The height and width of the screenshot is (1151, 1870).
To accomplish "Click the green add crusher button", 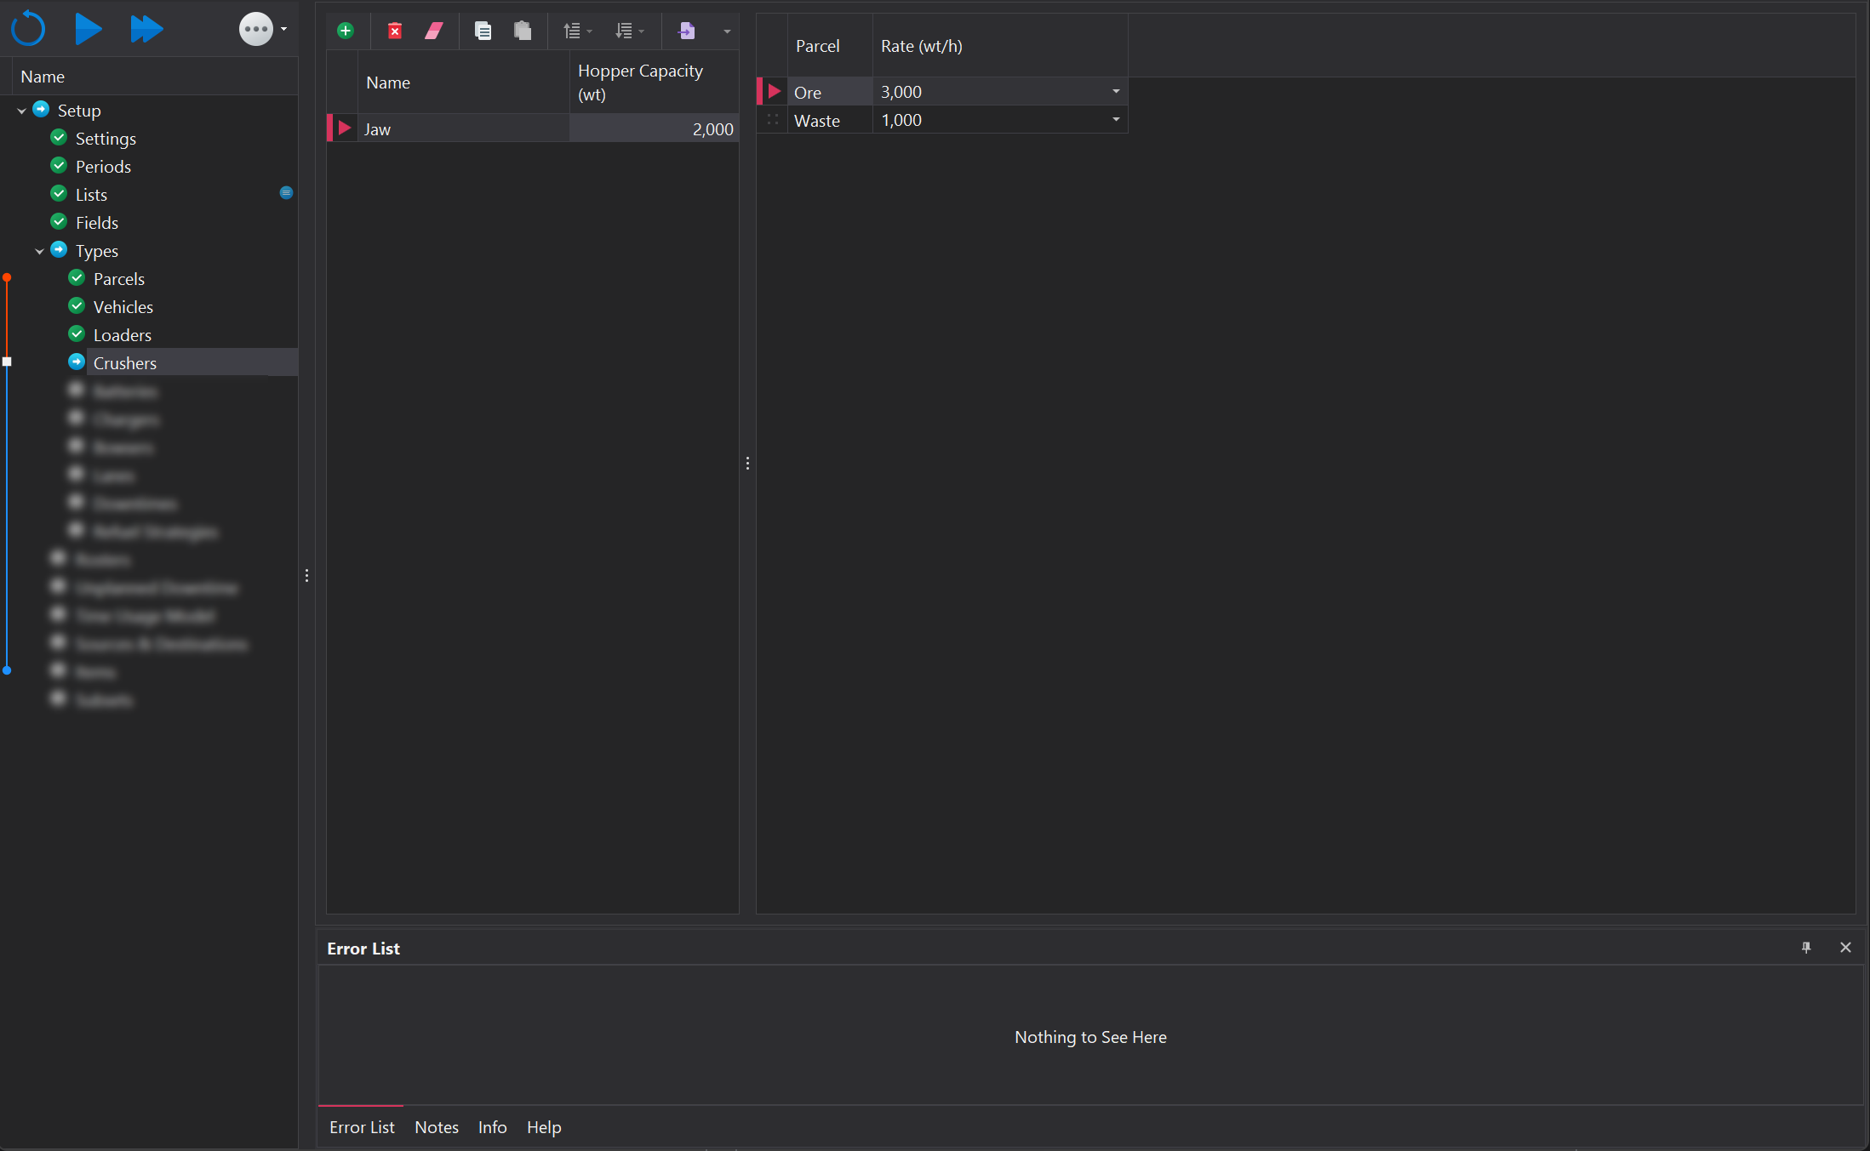I will (x=346, y=31).
